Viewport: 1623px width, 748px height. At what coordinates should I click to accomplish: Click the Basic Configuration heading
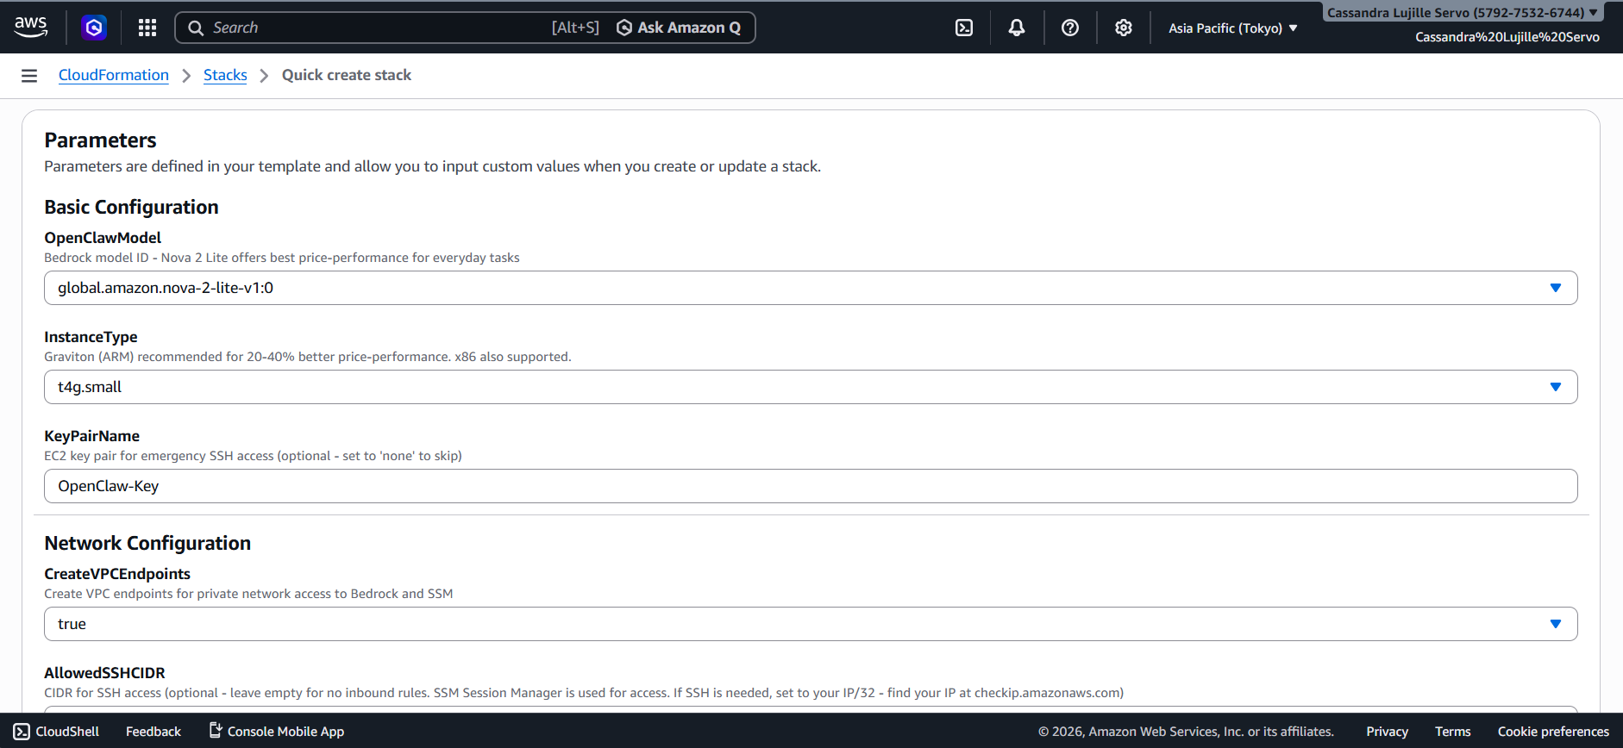tap(131, 207)
